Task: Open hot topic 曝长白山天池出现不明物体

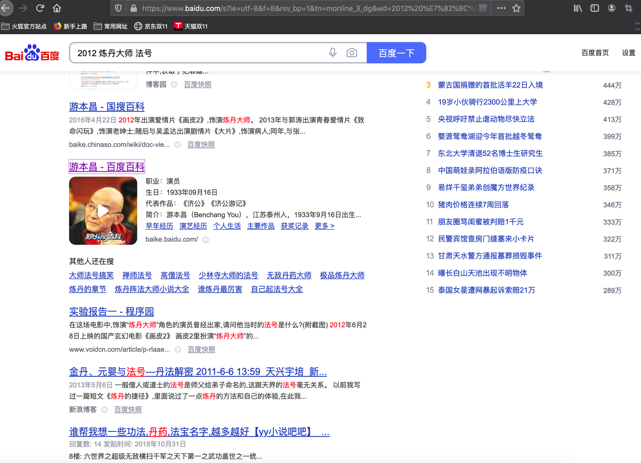Action: [483, 273]
